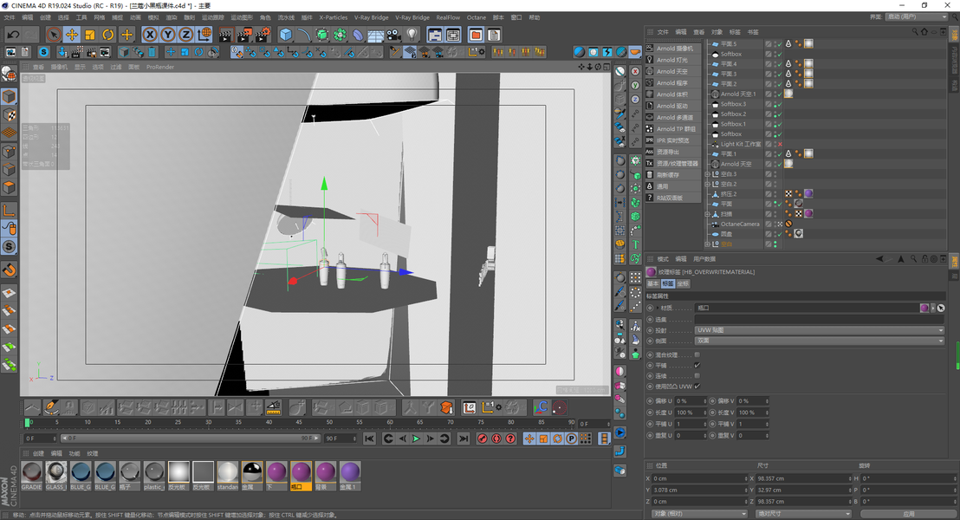Image resolution: width=960 pixels, height=520 pixels.
Task: Open the X-Particles menu
Action: [333, 17]
